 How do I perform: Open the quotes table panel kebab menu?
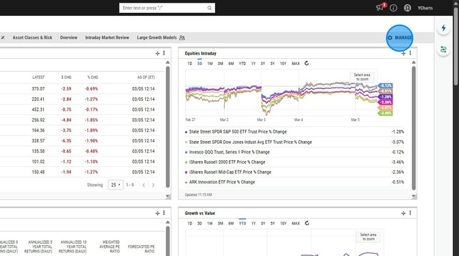[x=164, y=53]
